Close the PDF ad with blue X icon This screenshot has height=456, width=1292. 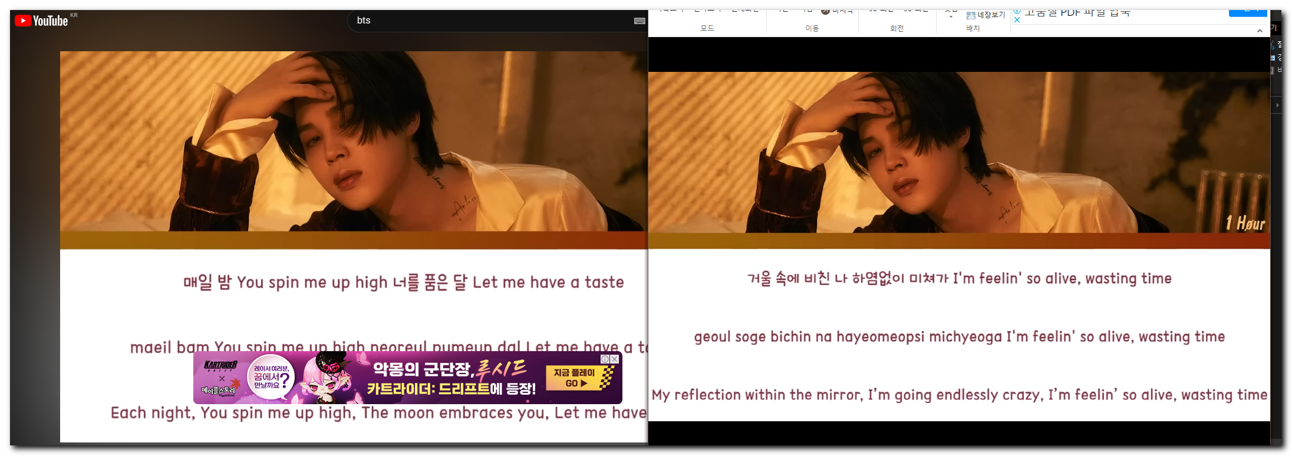1017,20
